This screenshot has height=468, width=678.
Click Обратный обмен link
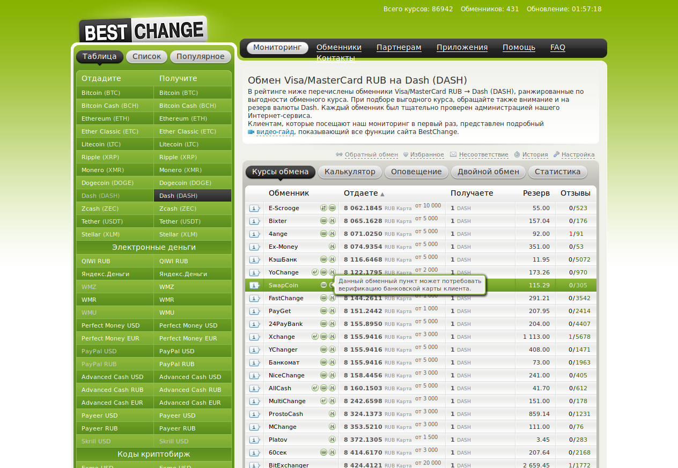371,155
